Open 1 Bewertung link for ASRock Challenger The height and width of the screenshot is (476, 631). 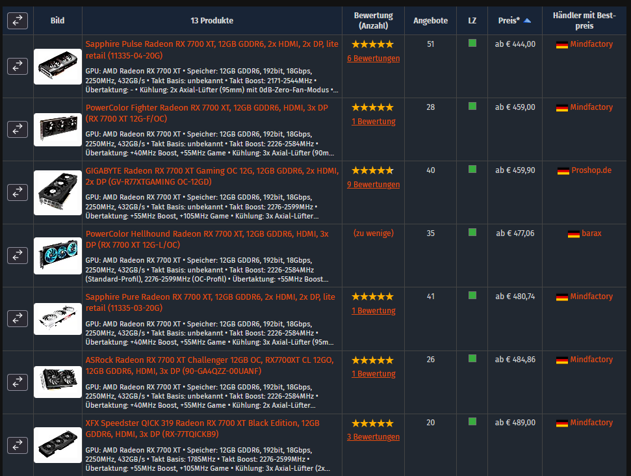(x=374, y=374)
